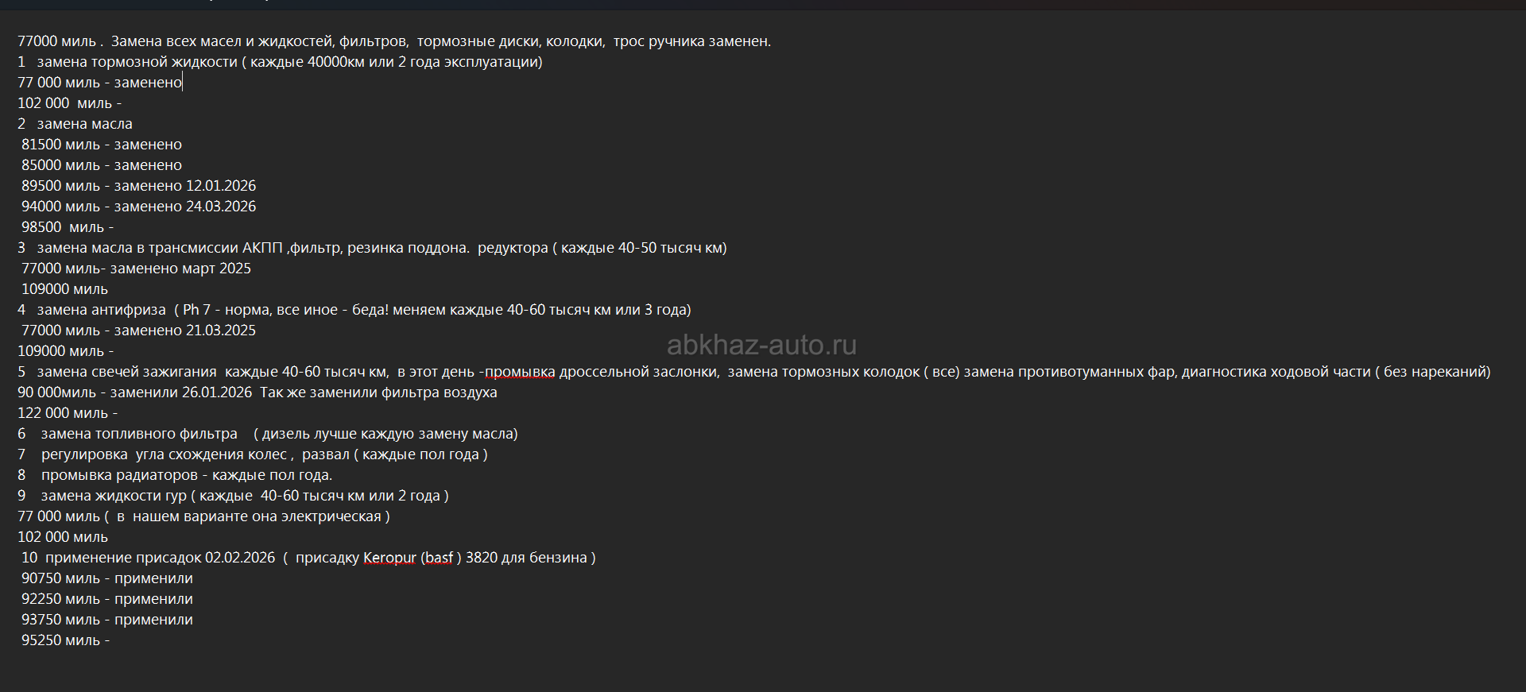This screenshot has height=692, width=1526.
Task: Click the "замена свечей зажигания" text
Action: 126,372
